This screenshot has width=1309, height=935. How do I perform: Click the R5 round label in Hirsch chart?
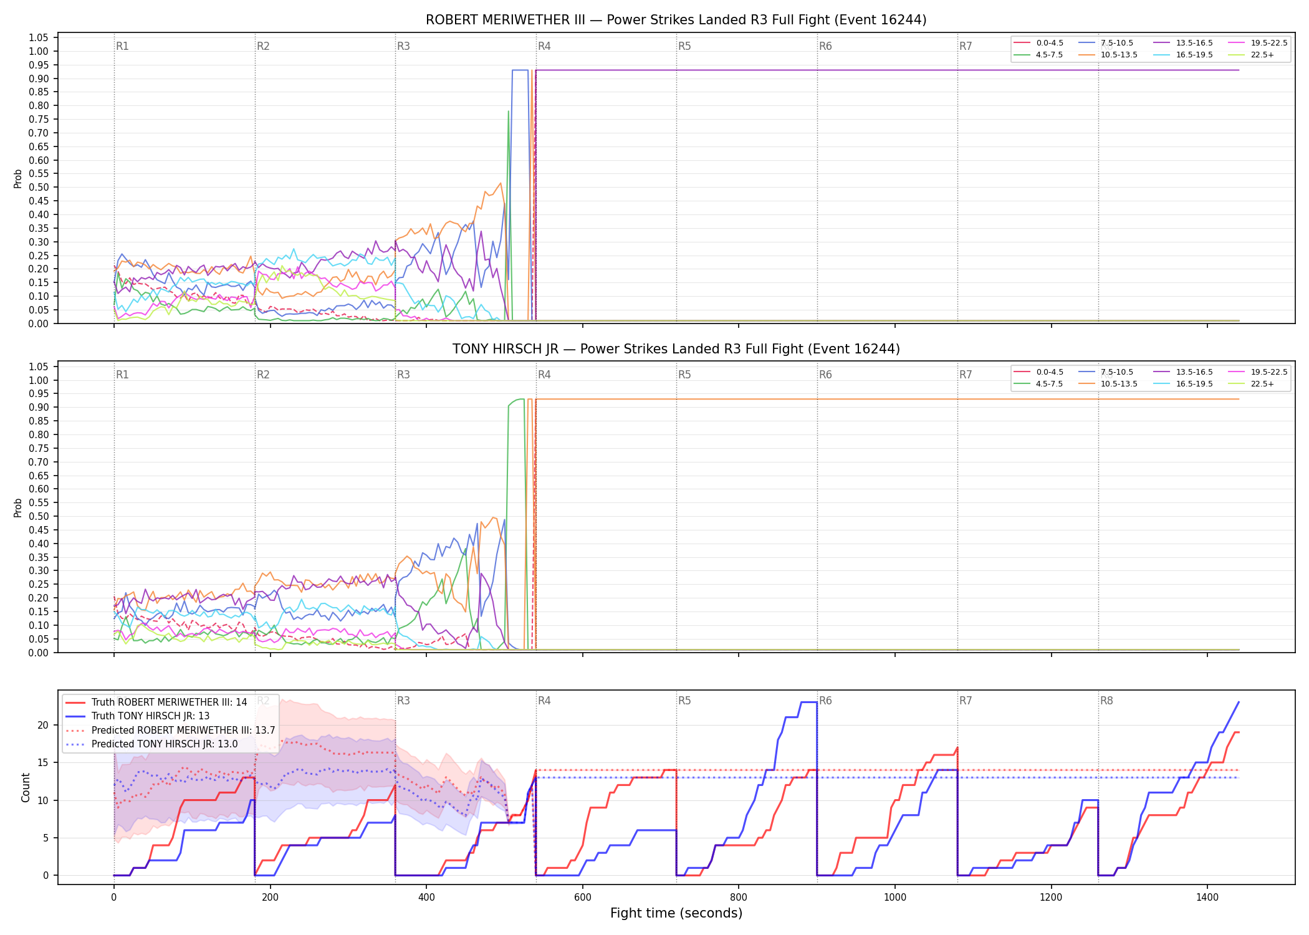click(x=684, y=375)
